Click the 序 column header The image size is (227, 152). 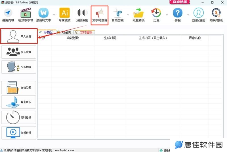click(44, 38)
